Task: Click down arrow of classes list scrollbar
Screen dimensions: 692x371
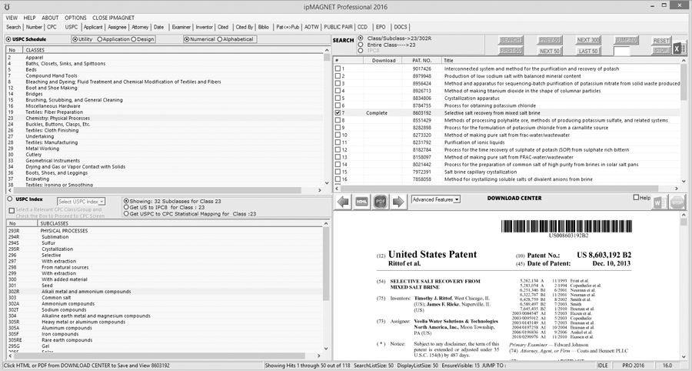Action: tap(327, 182)
